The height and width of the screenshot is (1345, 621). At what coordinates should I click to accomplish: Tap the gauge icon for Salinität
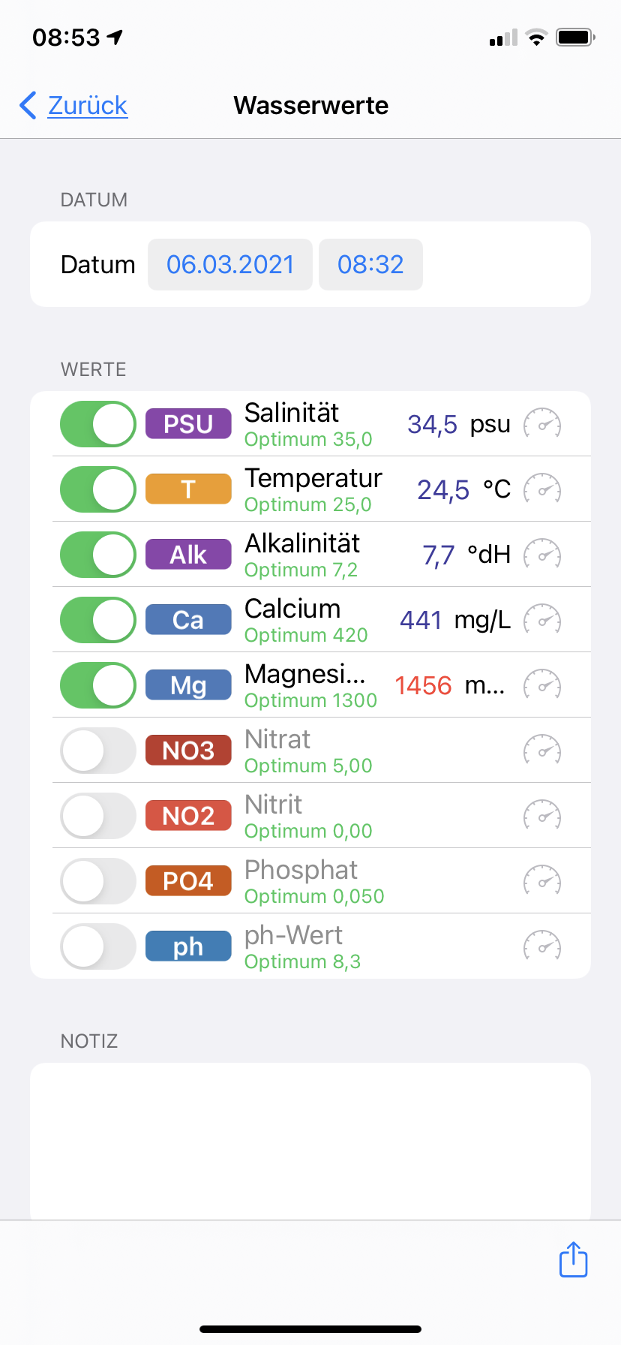pos(541,424)
